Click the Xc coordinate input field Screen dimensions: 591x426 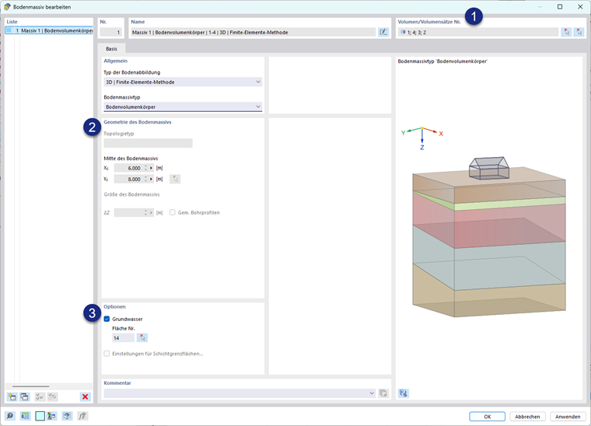pyautogui.click(x=128, y=168)
